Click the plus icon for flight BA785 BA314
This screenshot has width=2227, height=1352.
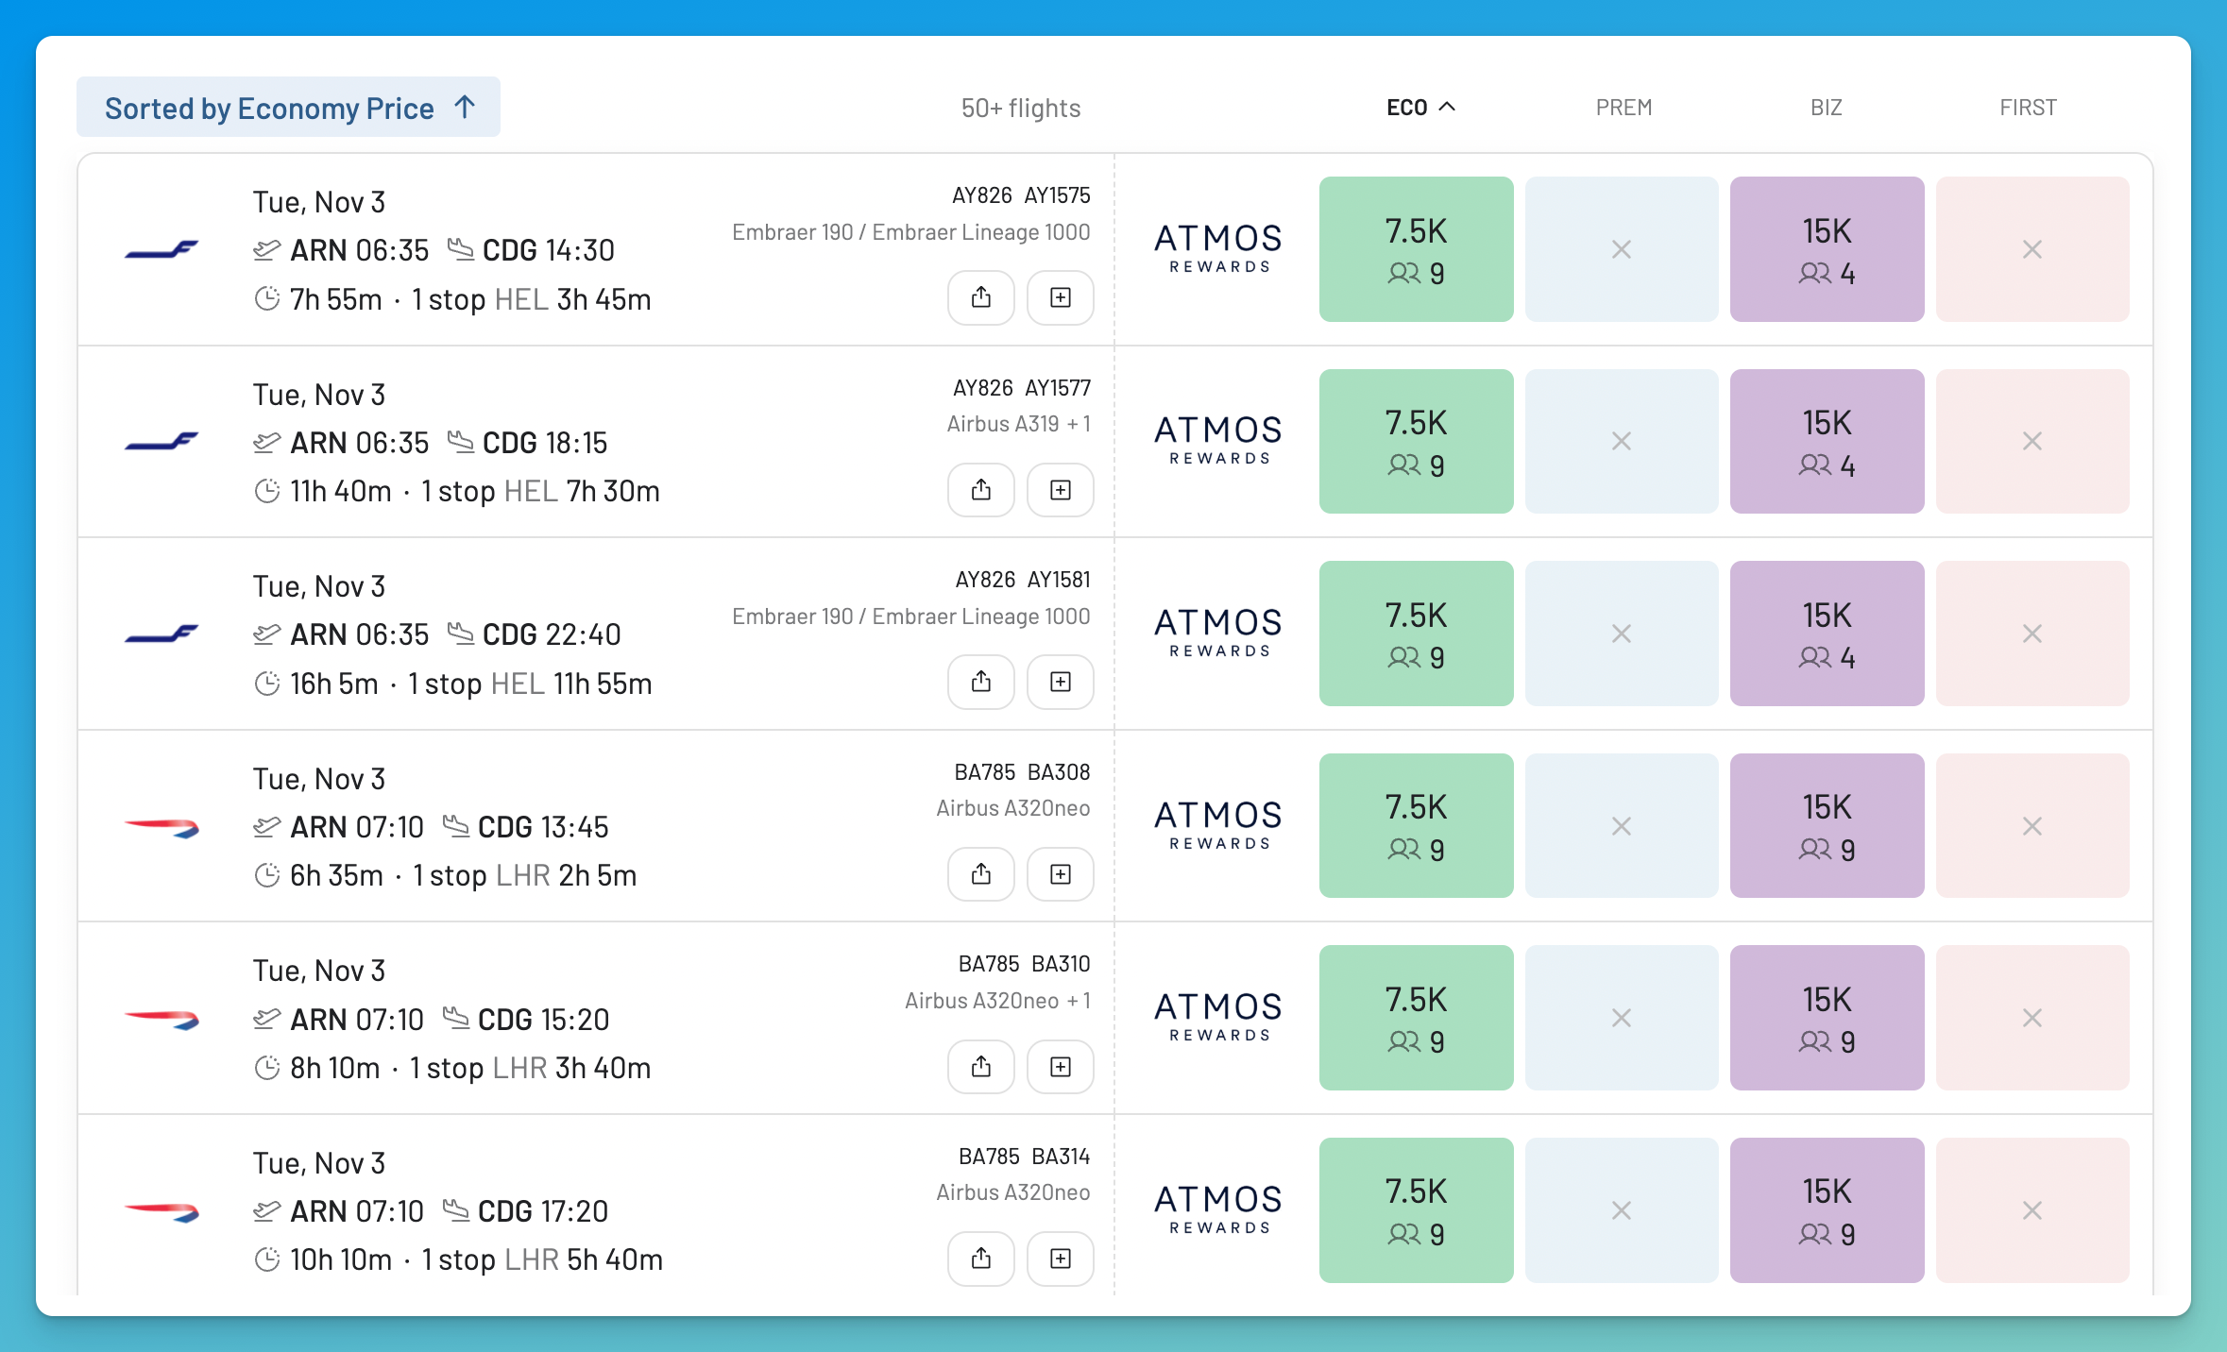pyautogui.click(x=1060, y=1259)
